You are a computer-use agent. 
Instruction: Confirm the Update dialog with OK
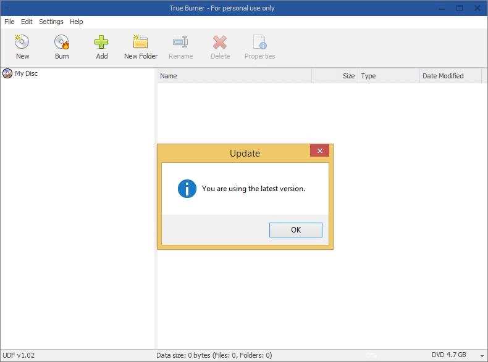[x=296, y=230]
